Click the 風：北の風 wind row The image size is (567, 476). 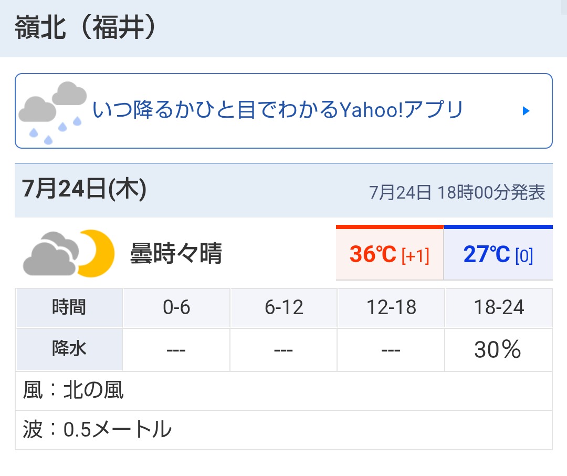284,391
